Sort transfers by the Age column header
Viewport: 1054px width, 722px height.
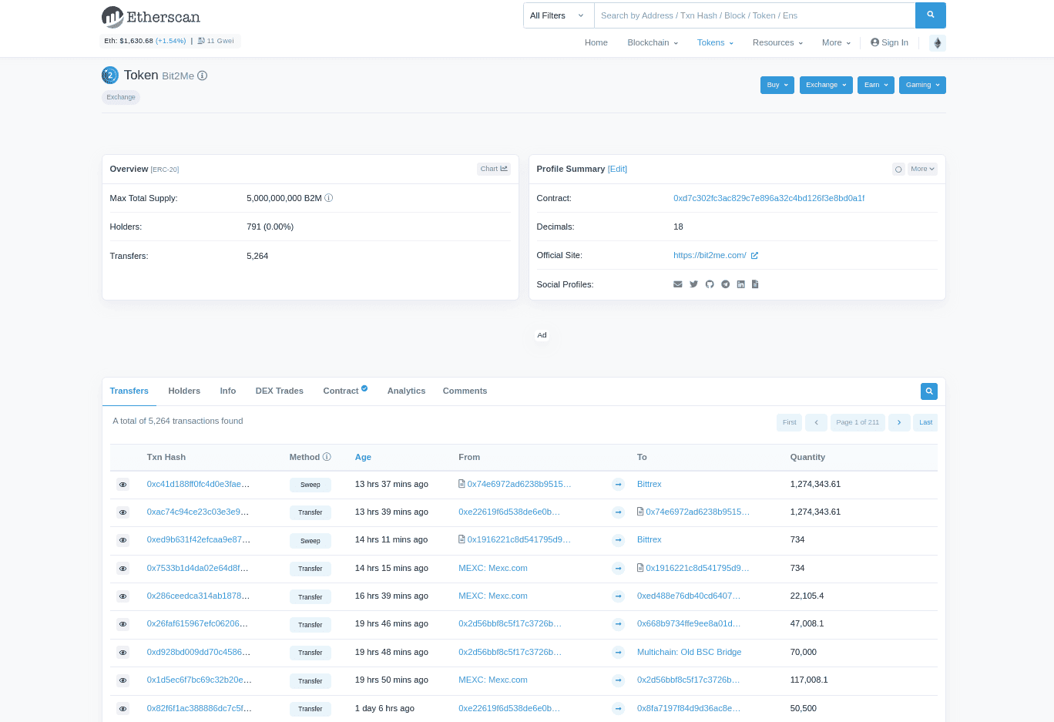click(363, 458)
